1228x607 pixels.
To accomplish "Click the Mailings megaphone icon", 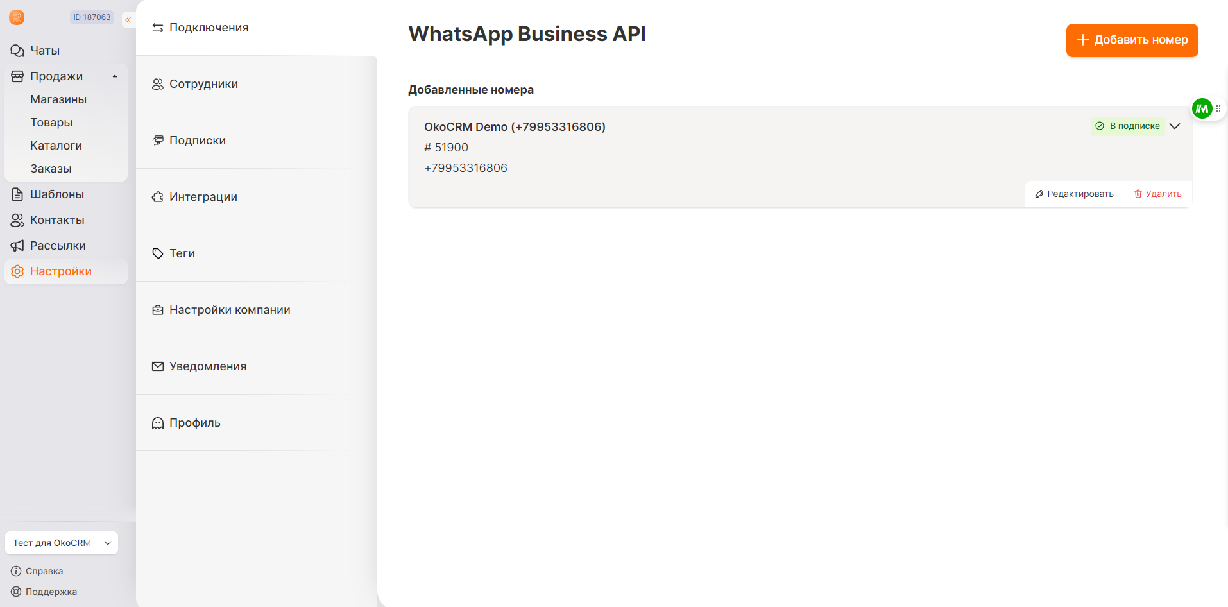I will 17,246.
